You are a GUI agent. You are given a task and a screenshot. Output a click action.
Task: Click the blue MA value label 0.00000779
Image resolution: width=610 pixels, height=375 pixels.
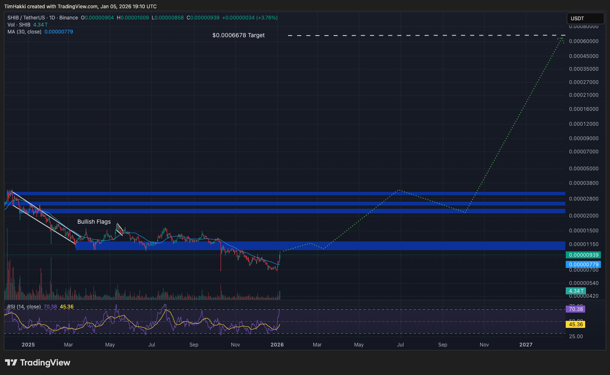click(x=583, y=264)
